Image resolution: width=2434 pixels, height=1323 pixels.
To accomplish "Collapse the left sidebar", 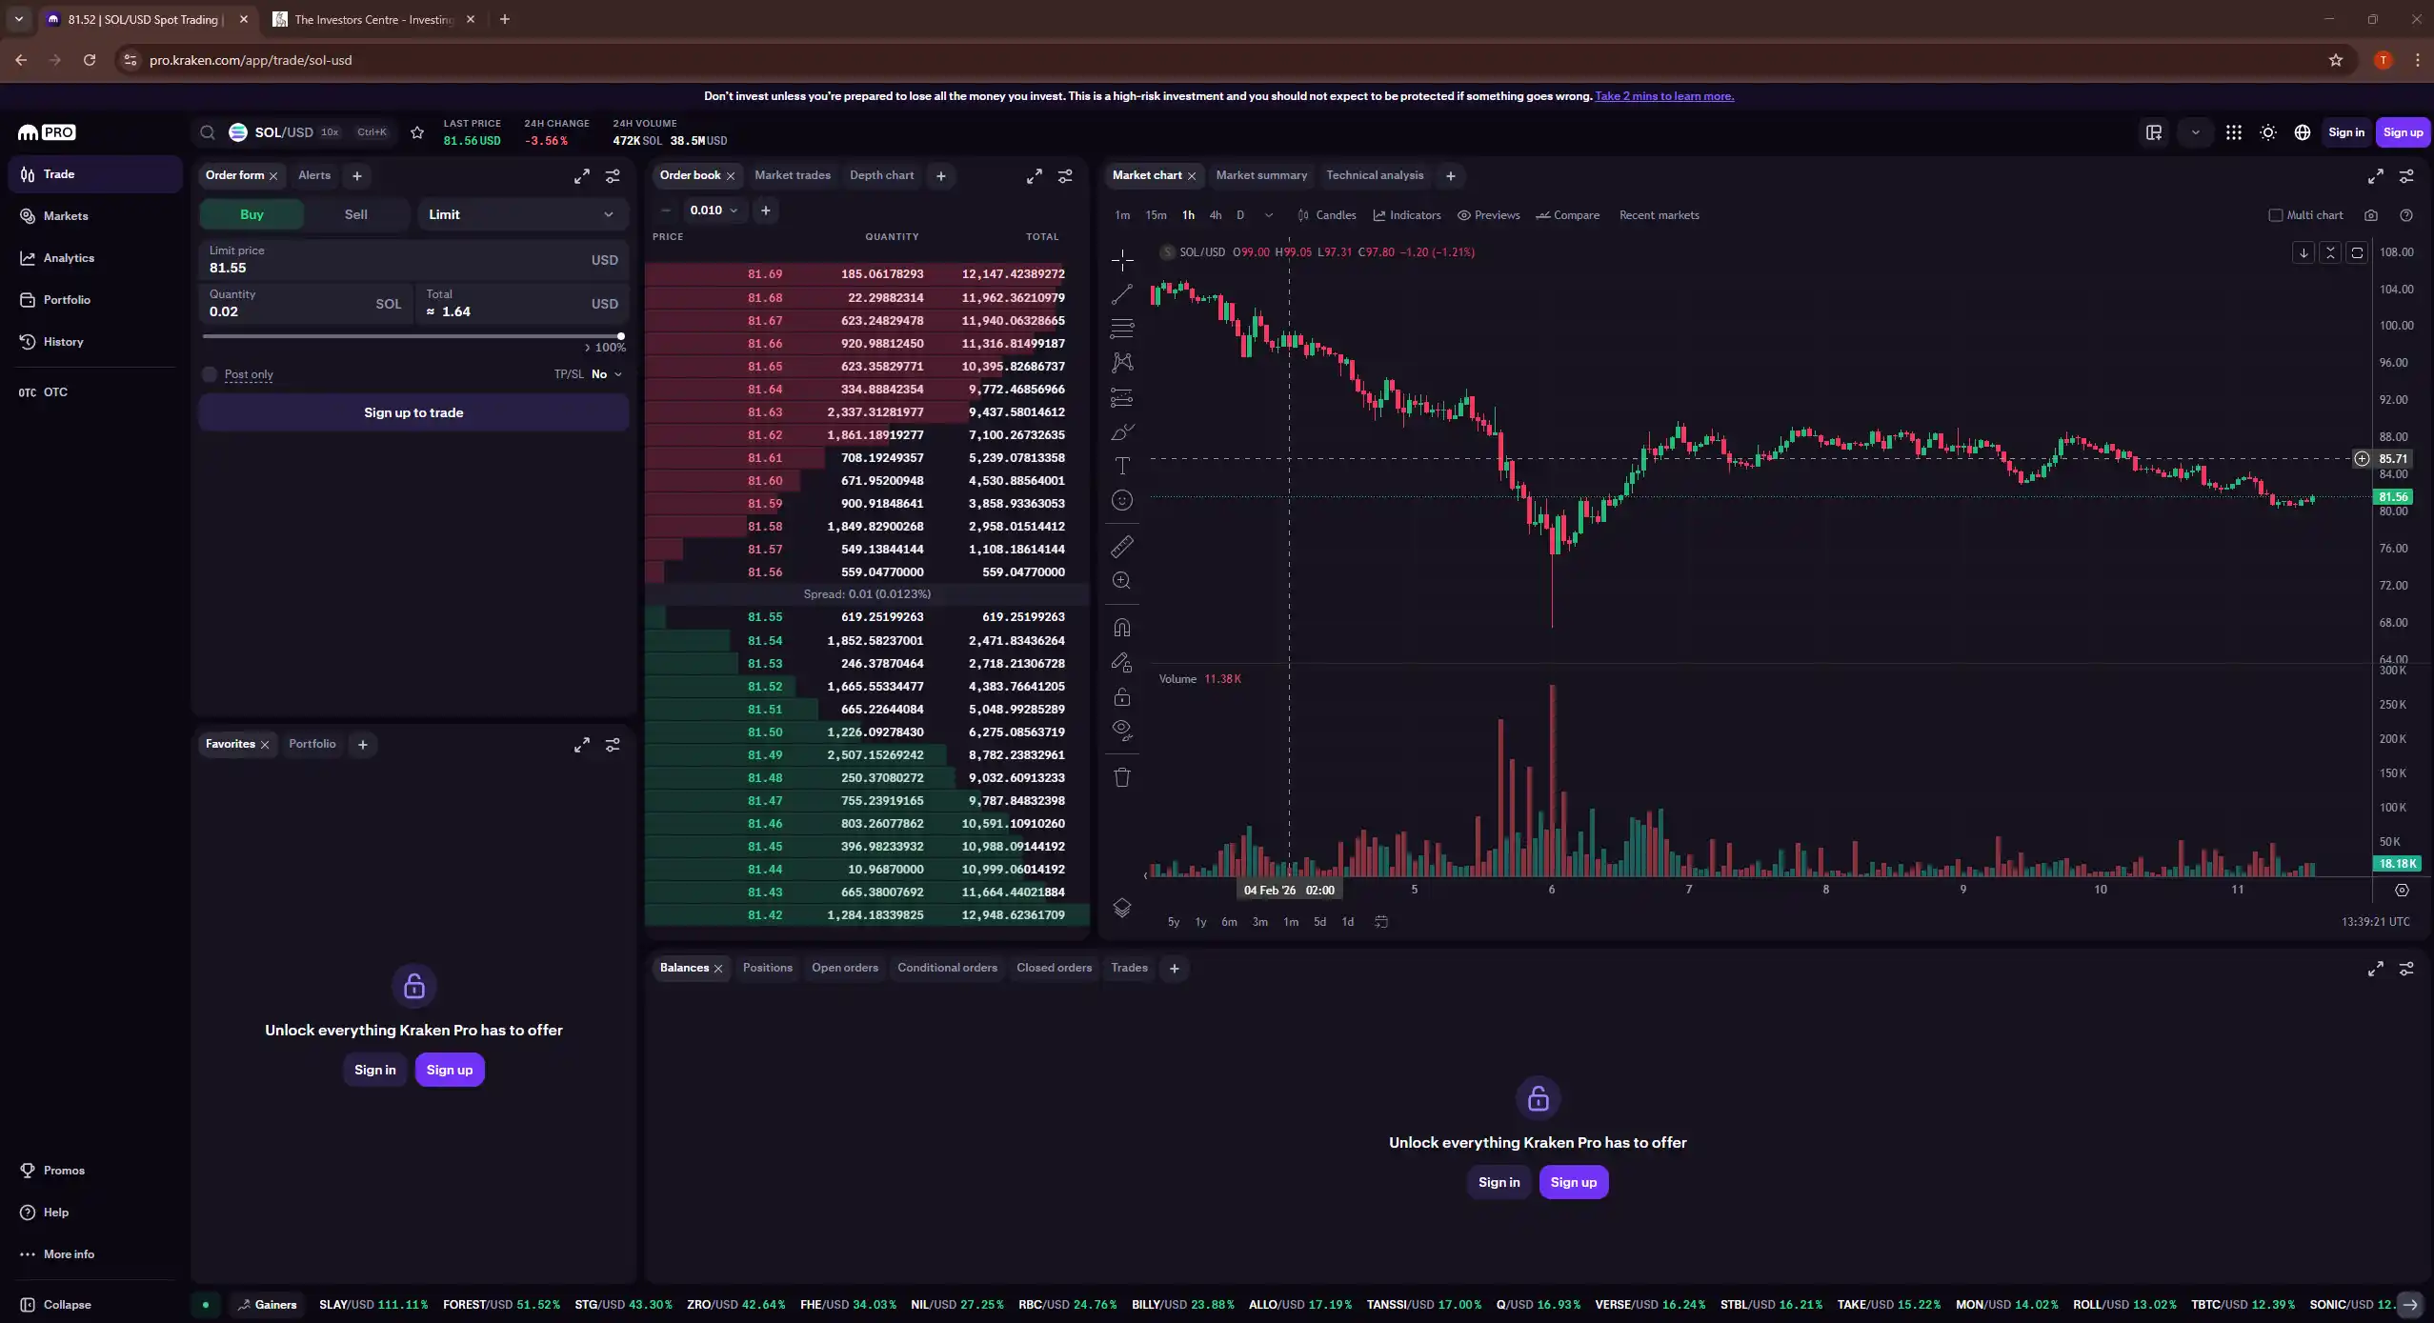I will point(57,1305).
